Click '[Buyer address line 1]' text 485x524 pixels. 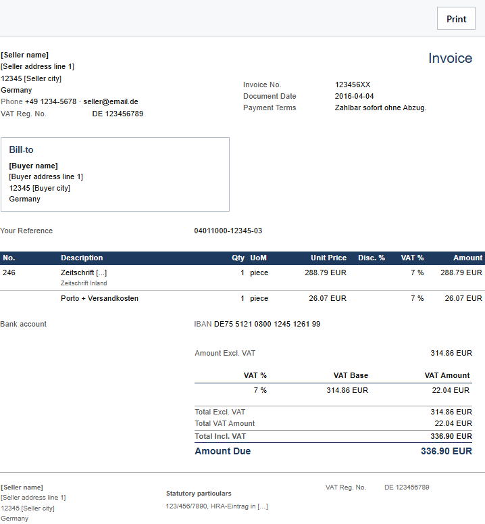[x=46, y=176]
